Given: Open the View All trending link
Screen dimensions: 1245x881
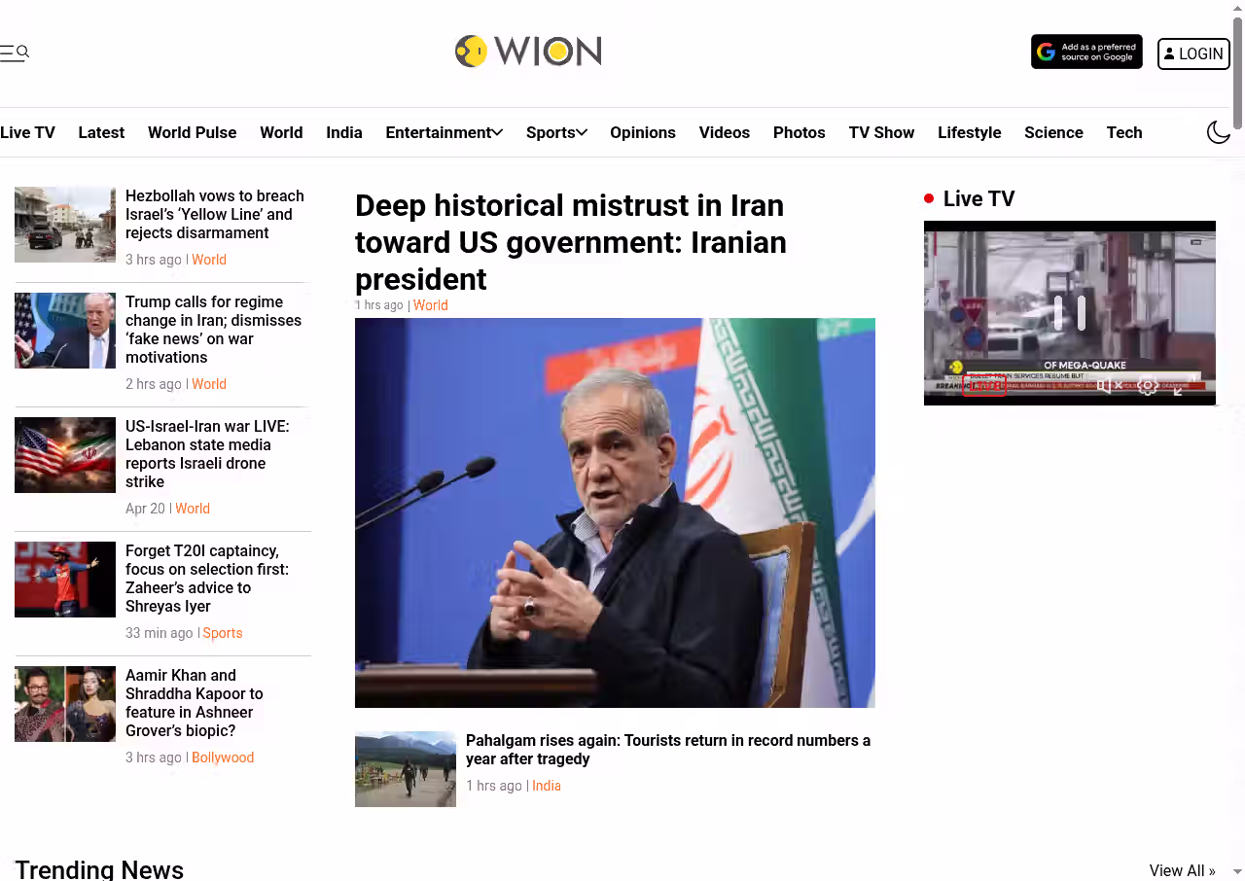Looking at the screenshot, I should [x=1182, y=870].
